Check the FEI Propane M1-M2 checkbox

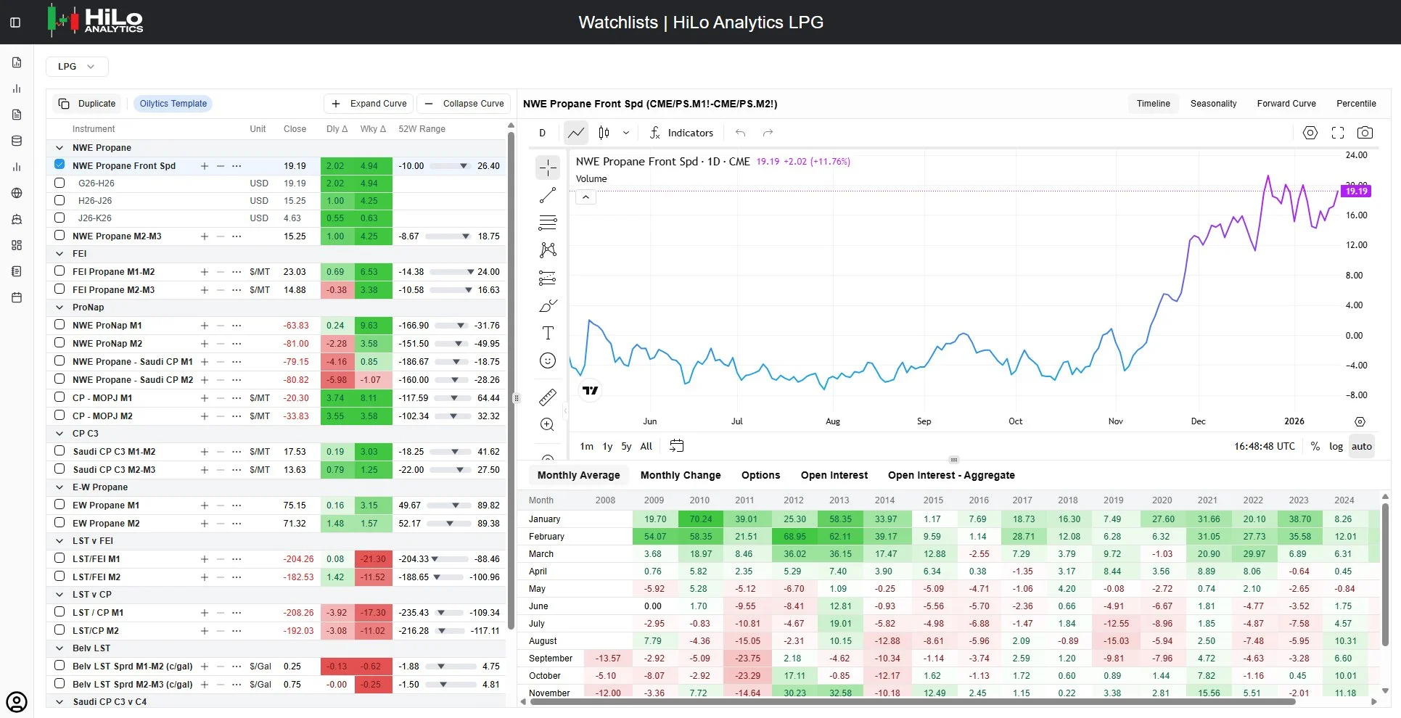(59, 271)
